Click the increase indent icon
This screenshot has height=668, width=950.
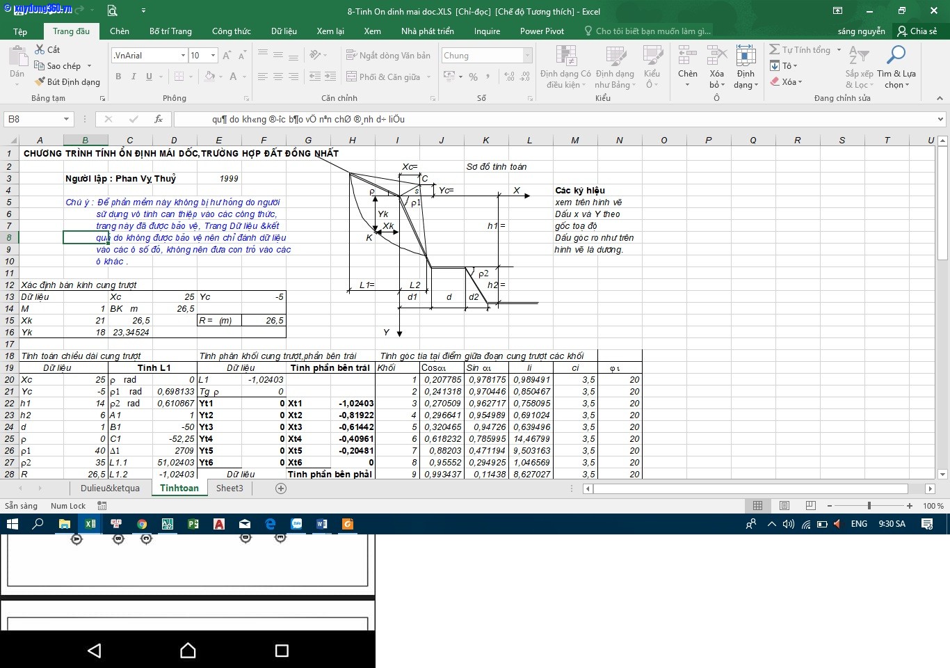[330, 77]
